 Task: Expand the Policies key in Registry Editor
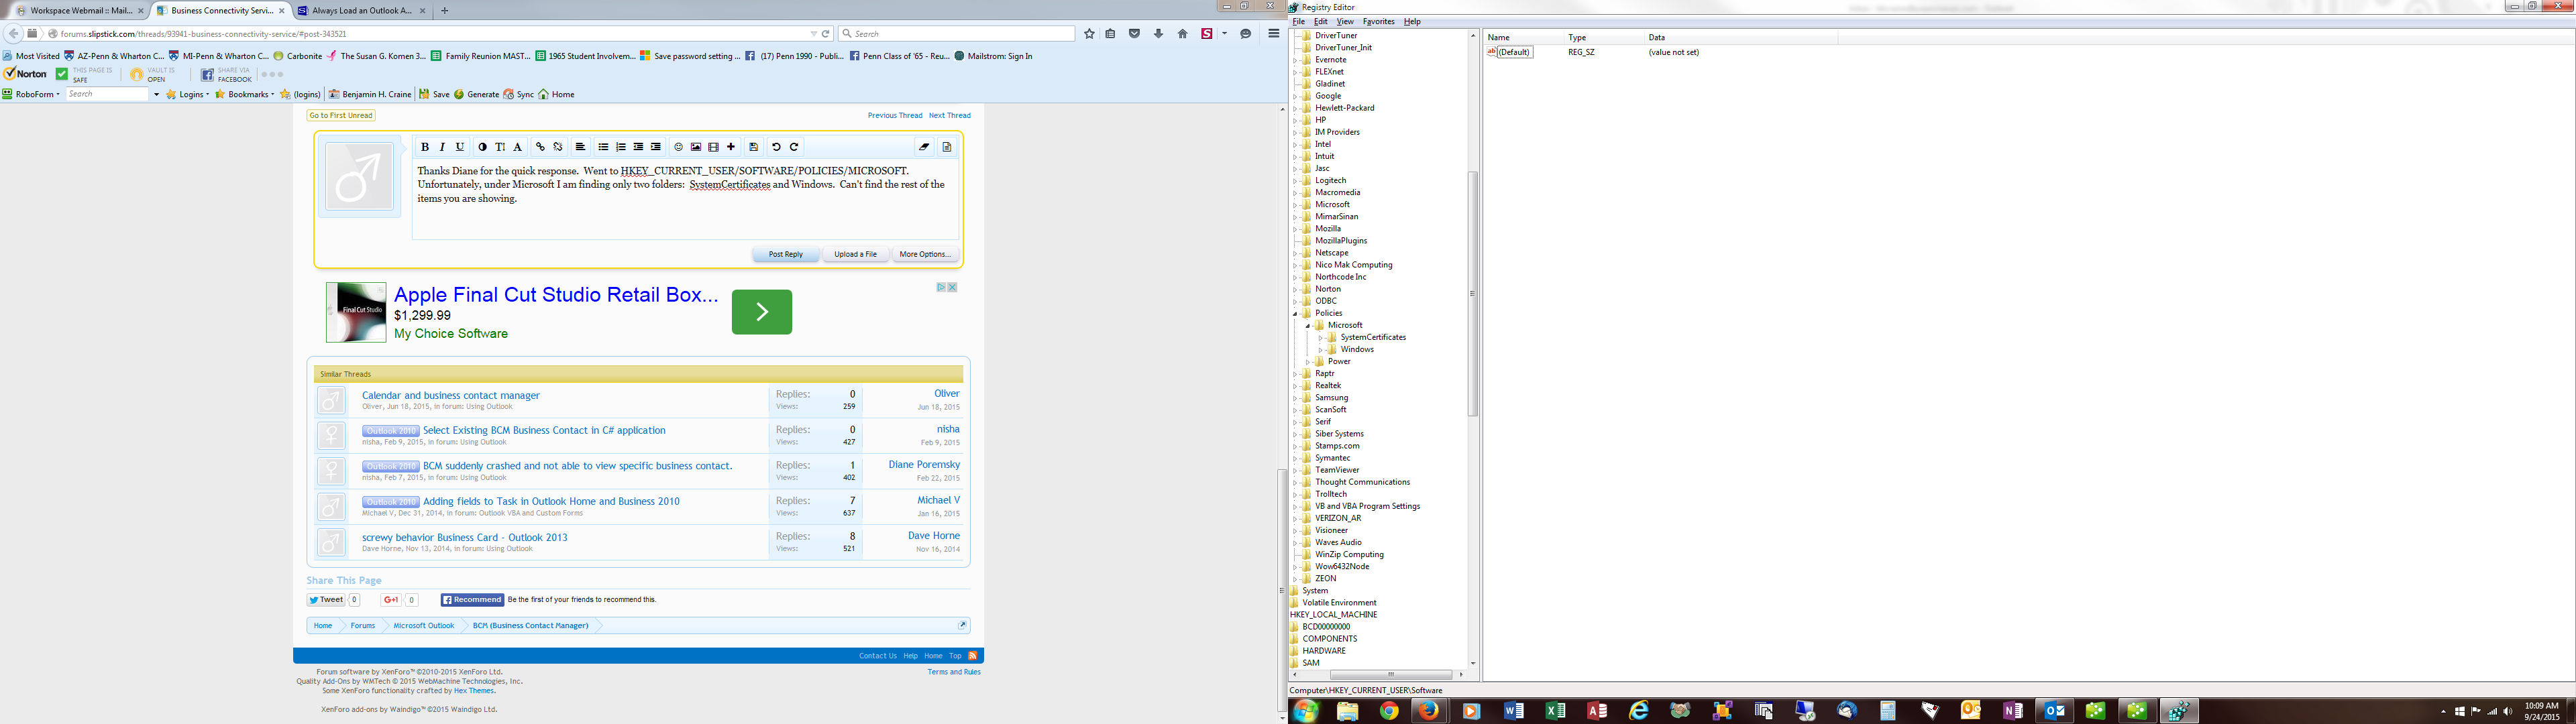[1296, 313]
